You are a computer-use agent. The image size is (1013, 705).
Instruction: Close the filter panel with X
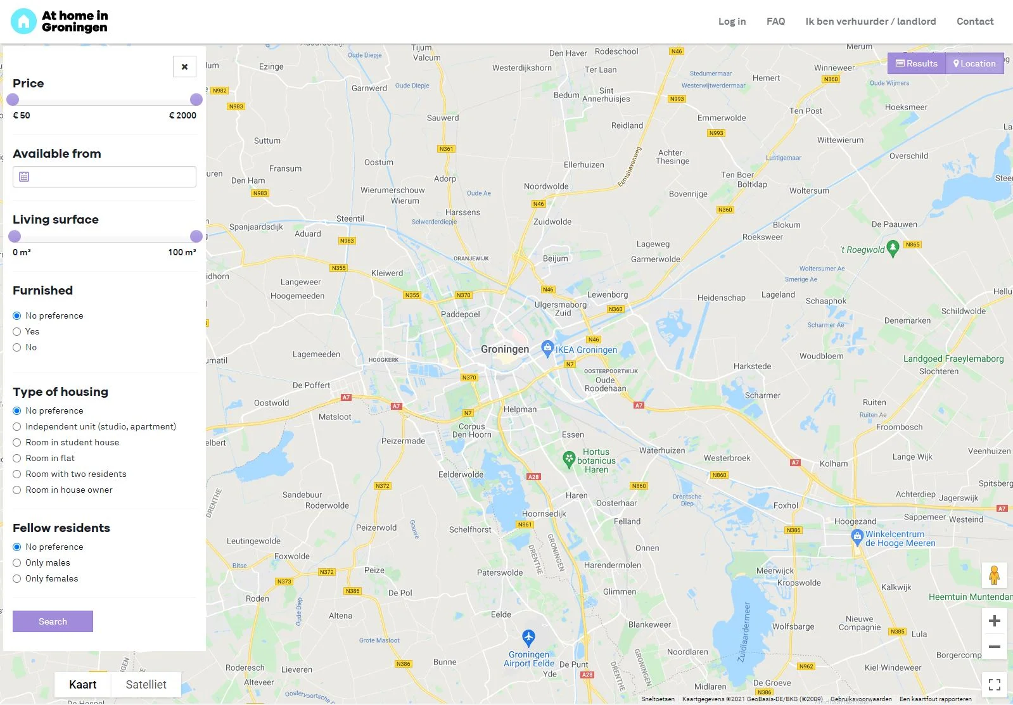click(x=184, y=67)
